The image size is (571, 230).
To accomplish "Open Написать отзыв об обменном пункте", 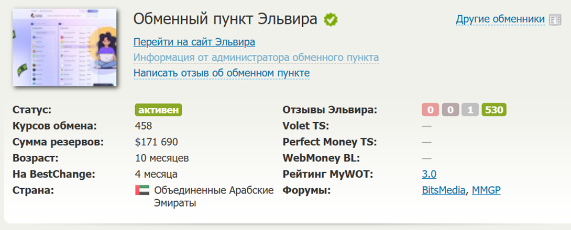I will [x=221, y=73].
